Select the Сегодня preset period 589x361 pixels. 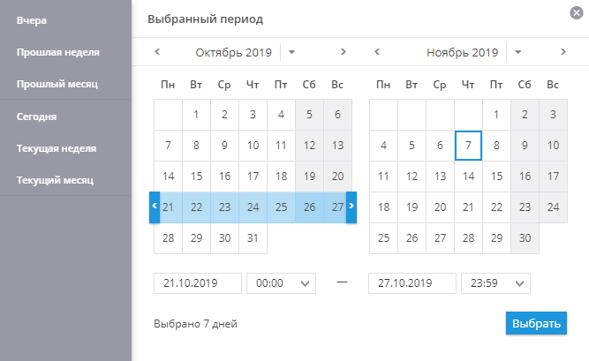(x=36, y=116)
